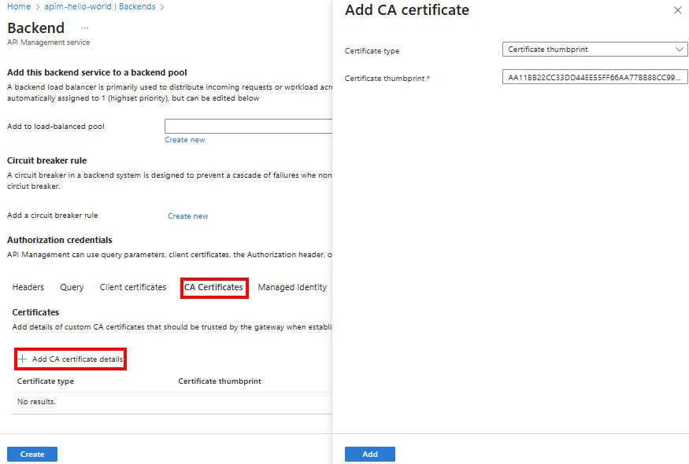Click Create new under load-balanced pool

(x=184, y=139)
